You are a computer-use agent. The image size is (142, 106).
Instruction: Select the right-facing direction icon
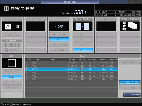pos(12,45)
